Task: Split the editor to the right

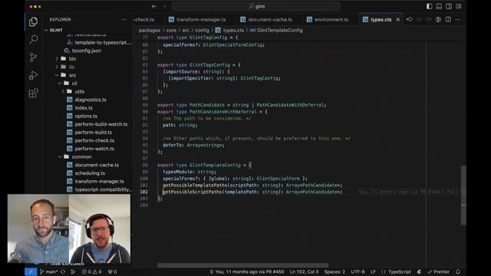Action: tap(448, 19)
